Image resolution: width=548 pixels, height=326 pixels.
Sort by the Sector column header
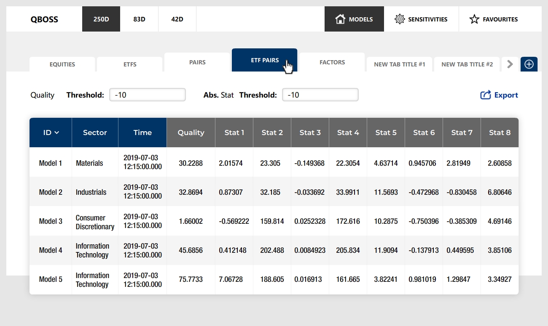point(95,133)
